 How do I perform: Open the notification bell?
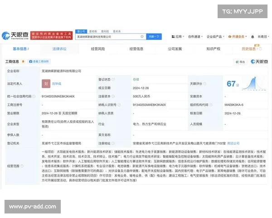[x=253, y=37]
